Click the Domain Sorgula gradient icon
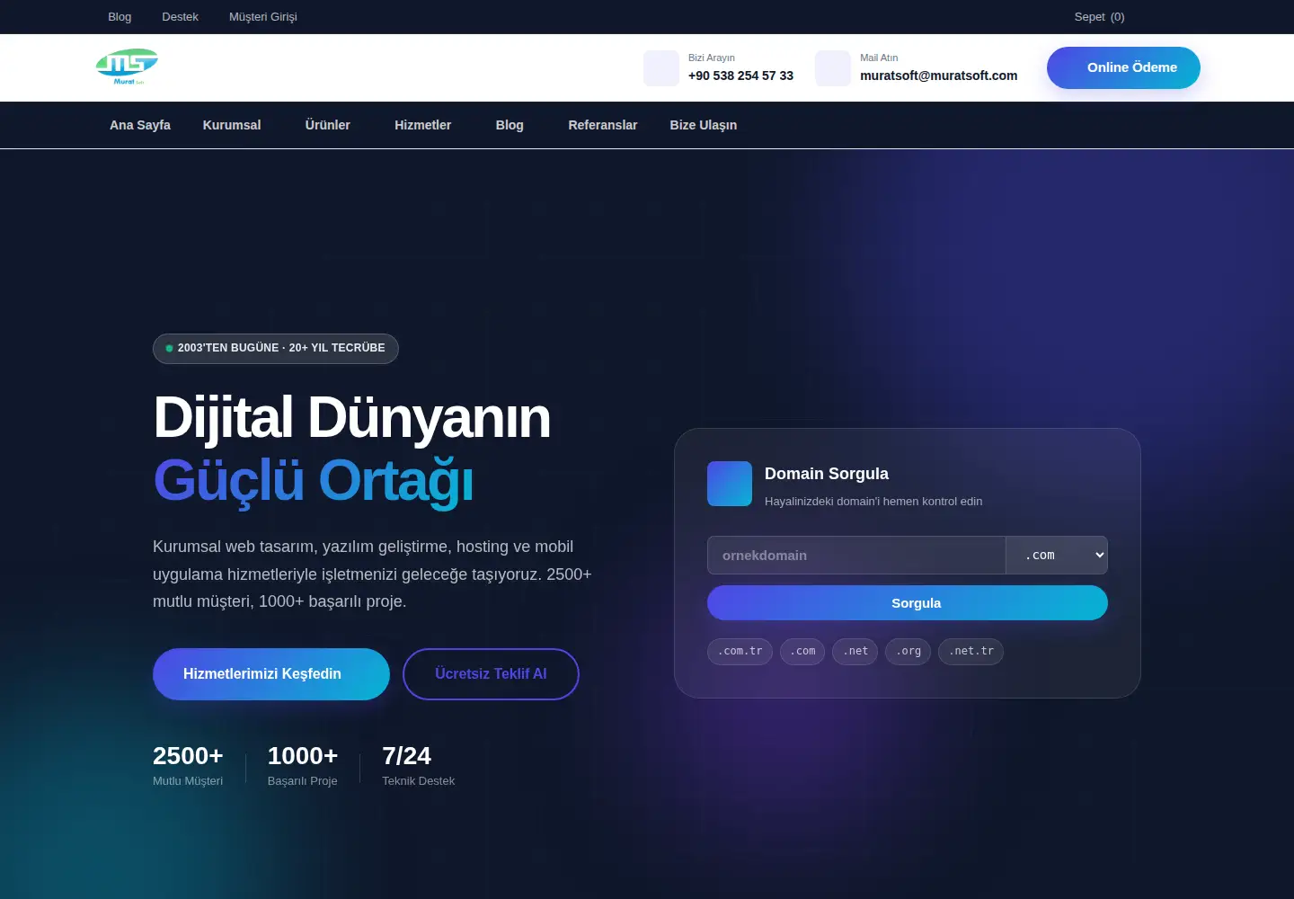Image resolution: width=1294 pixels, height=899 pixels. (x=730, y=484)
